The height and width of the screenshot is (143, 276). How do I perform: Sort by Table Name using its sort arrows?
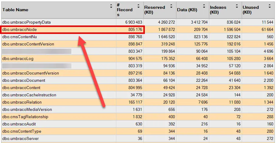111,6
